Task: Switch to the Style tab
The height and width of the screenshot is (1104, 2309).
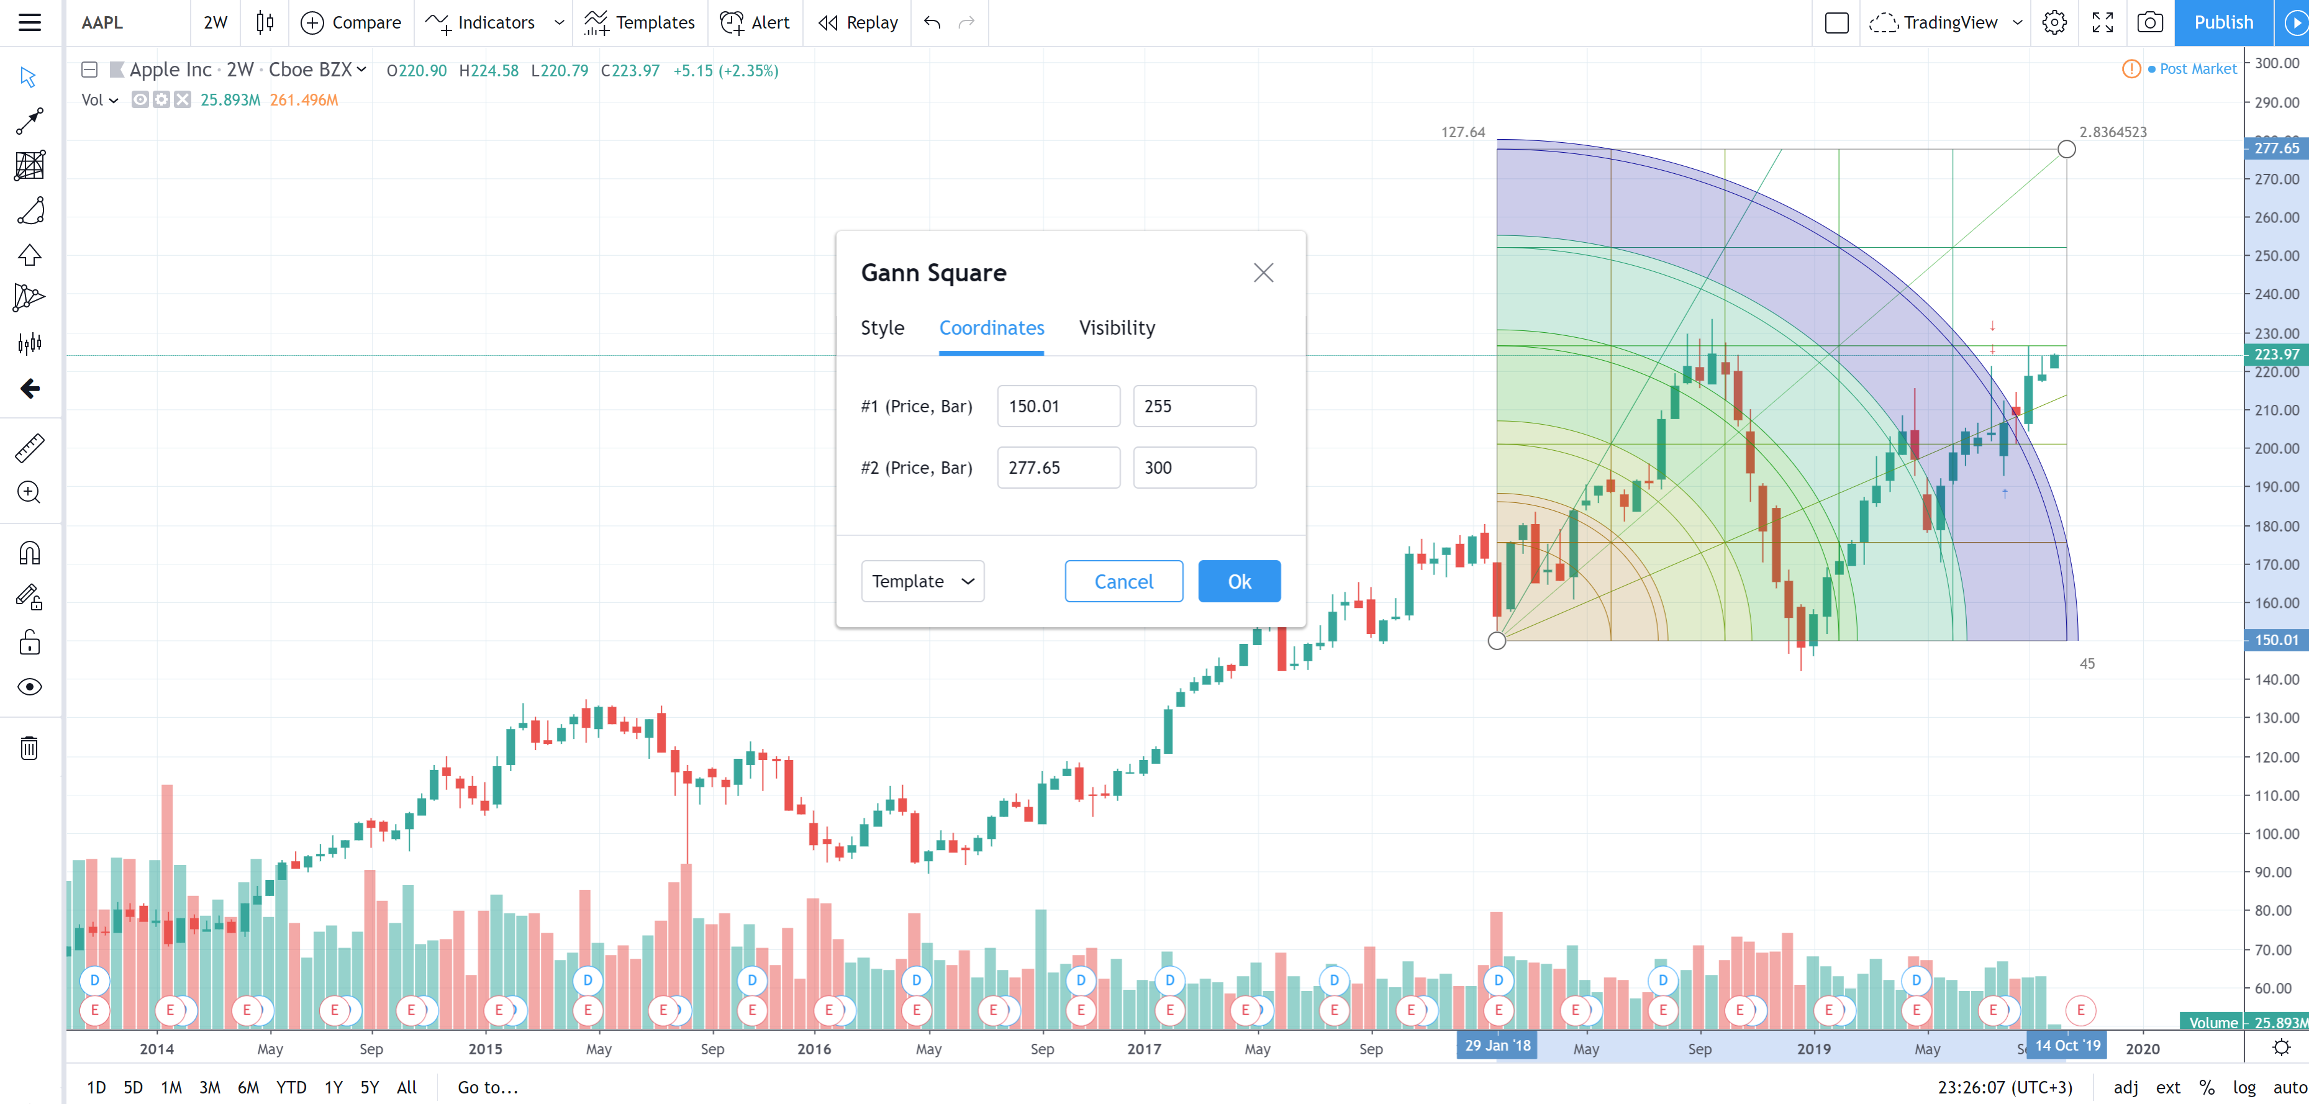Action: pos(882,328)
